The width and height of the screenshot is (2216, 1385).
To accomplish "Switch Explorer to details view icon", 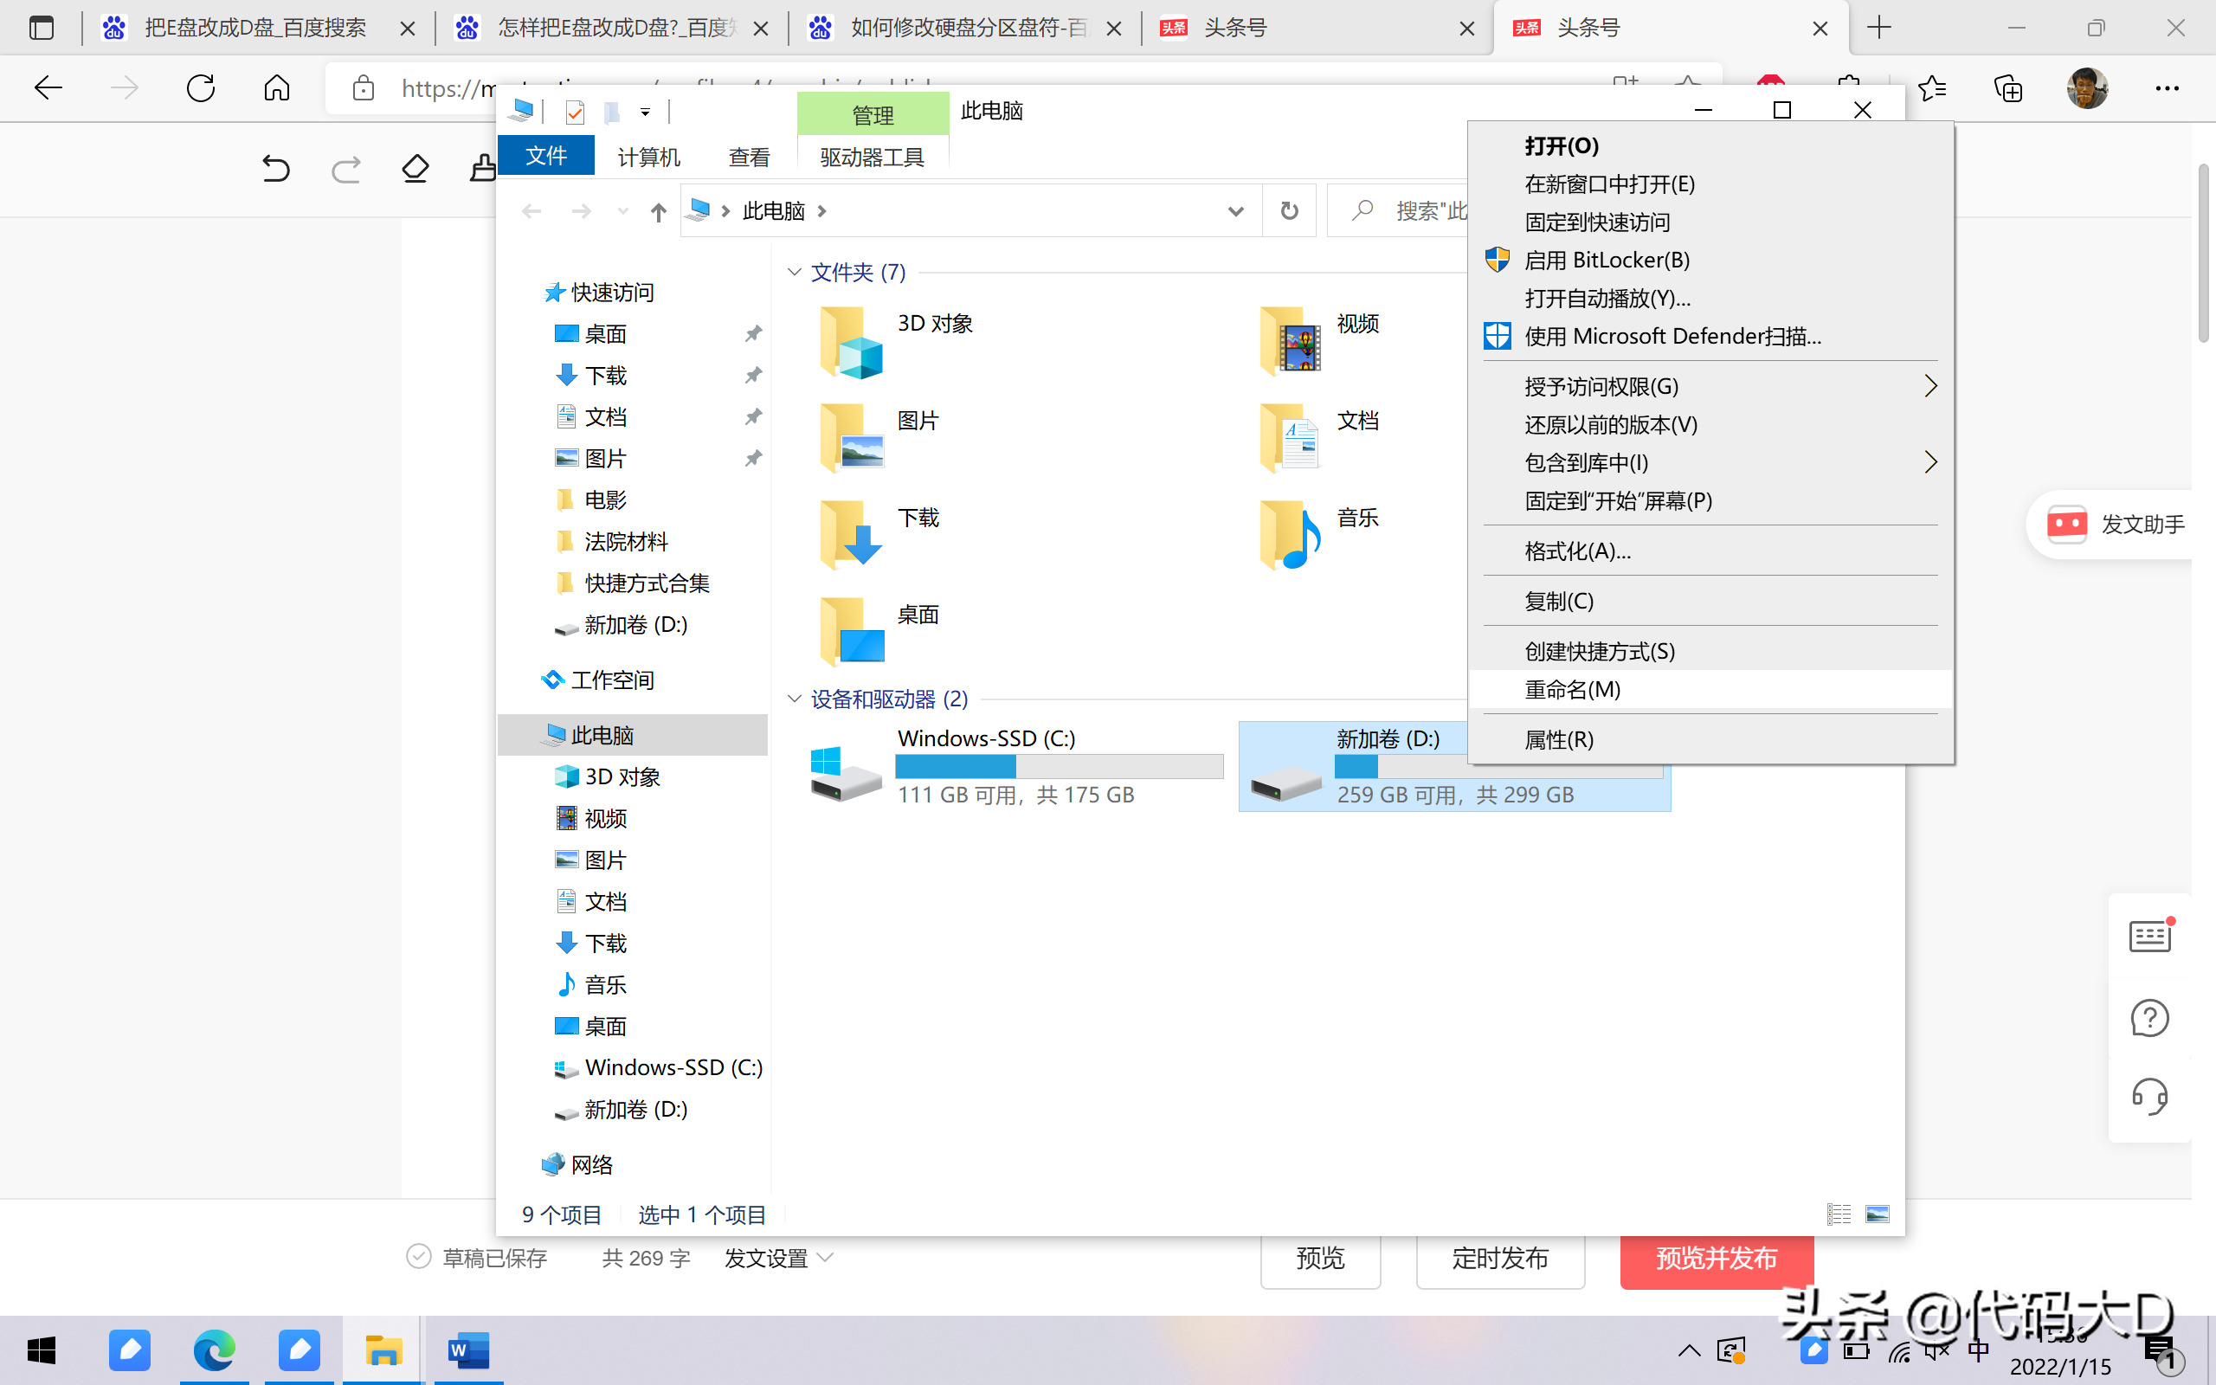I will (x=1839, y=1214).
